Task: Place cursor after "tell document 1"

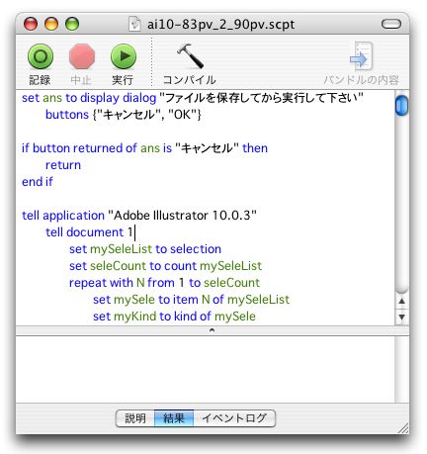Action: pyautogui.click(x=134, y=232)
